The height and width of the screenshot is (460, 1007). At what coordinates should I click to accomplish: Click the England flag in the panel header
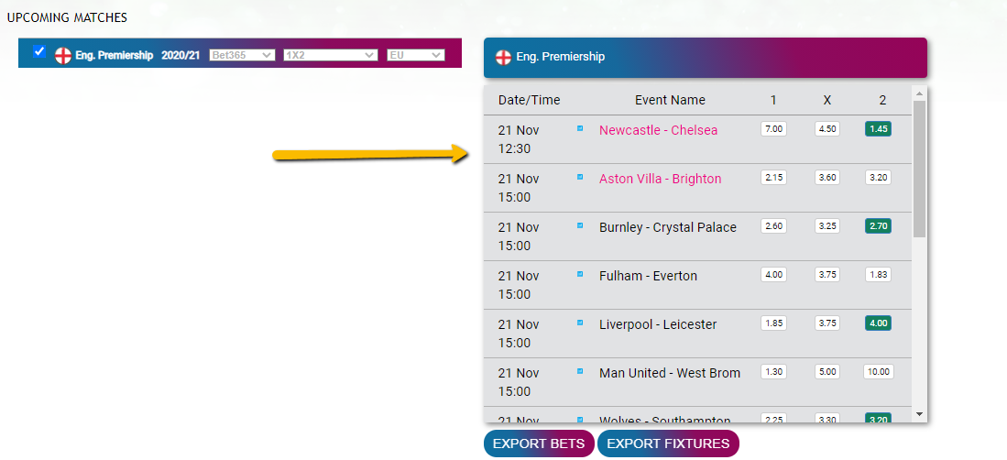(504, 57)
